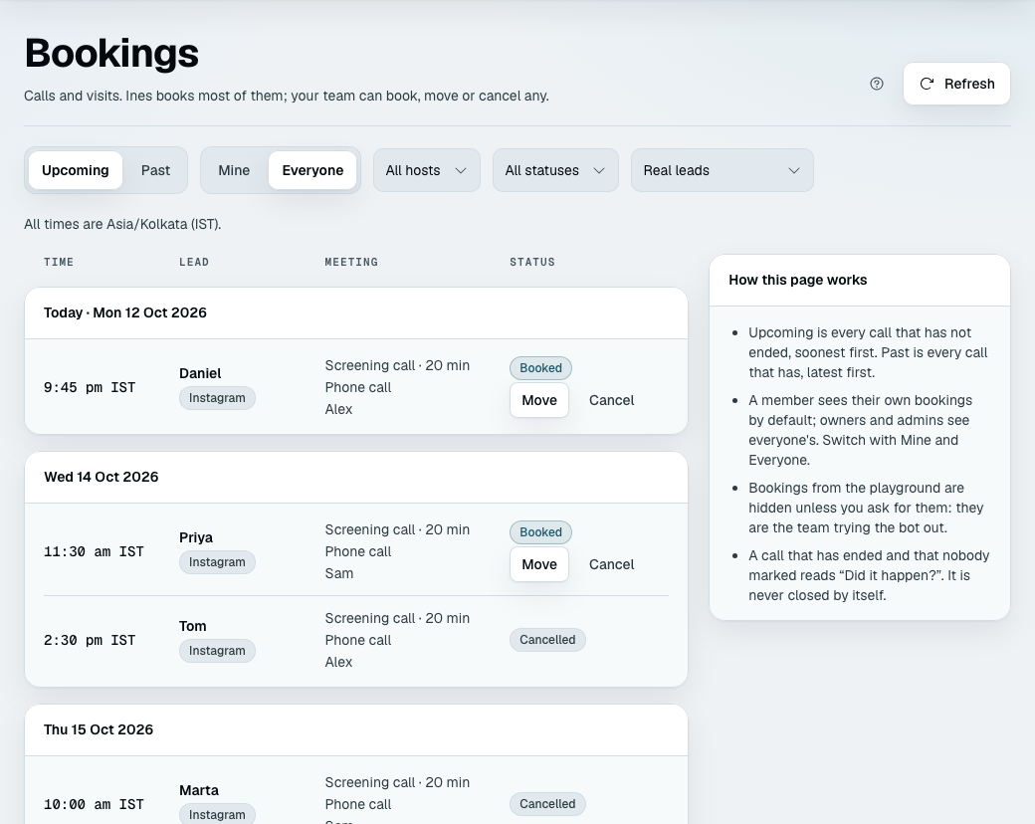The width and height of the screenshot is (1035, 824).
Task: Select the Mine filter
Action: tap(234, 170)
